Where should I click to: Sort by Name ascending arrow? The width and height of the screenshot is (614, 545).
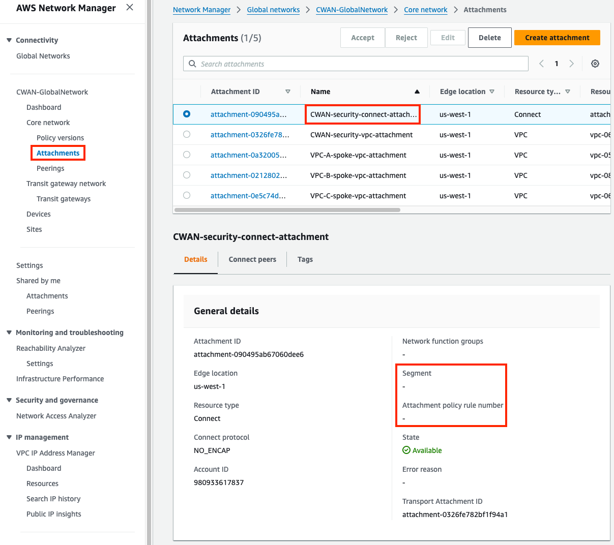click(417, 92)
